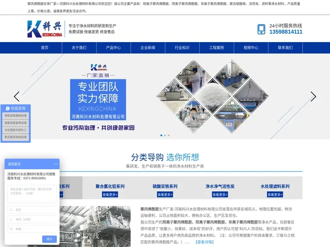This screenshot has width=330, height=247.
Task: Click the 分类导购 选你所想 heading
Action: (x=165, y=157)
